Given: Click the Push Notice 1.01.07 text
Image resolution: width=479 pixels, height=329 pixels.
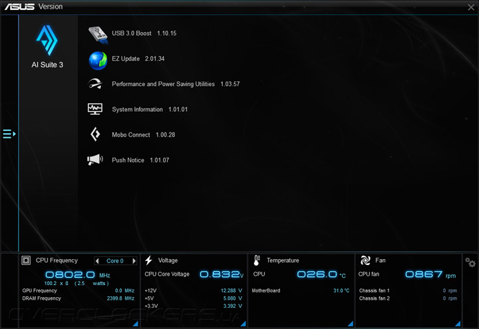Looking at the screenshot, I should click(140, 161).
